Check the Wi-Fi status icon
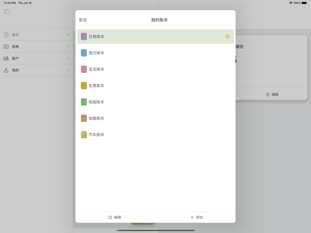The image size is (311, 233). pos(291,3)
